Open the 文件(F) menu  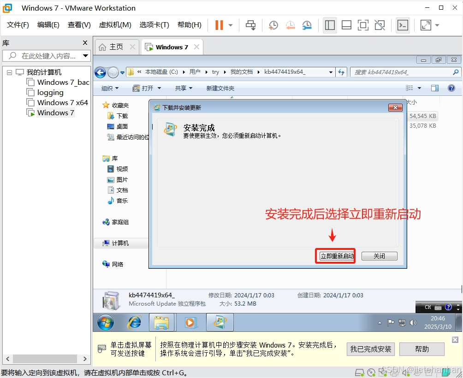(x=18, y=25)
